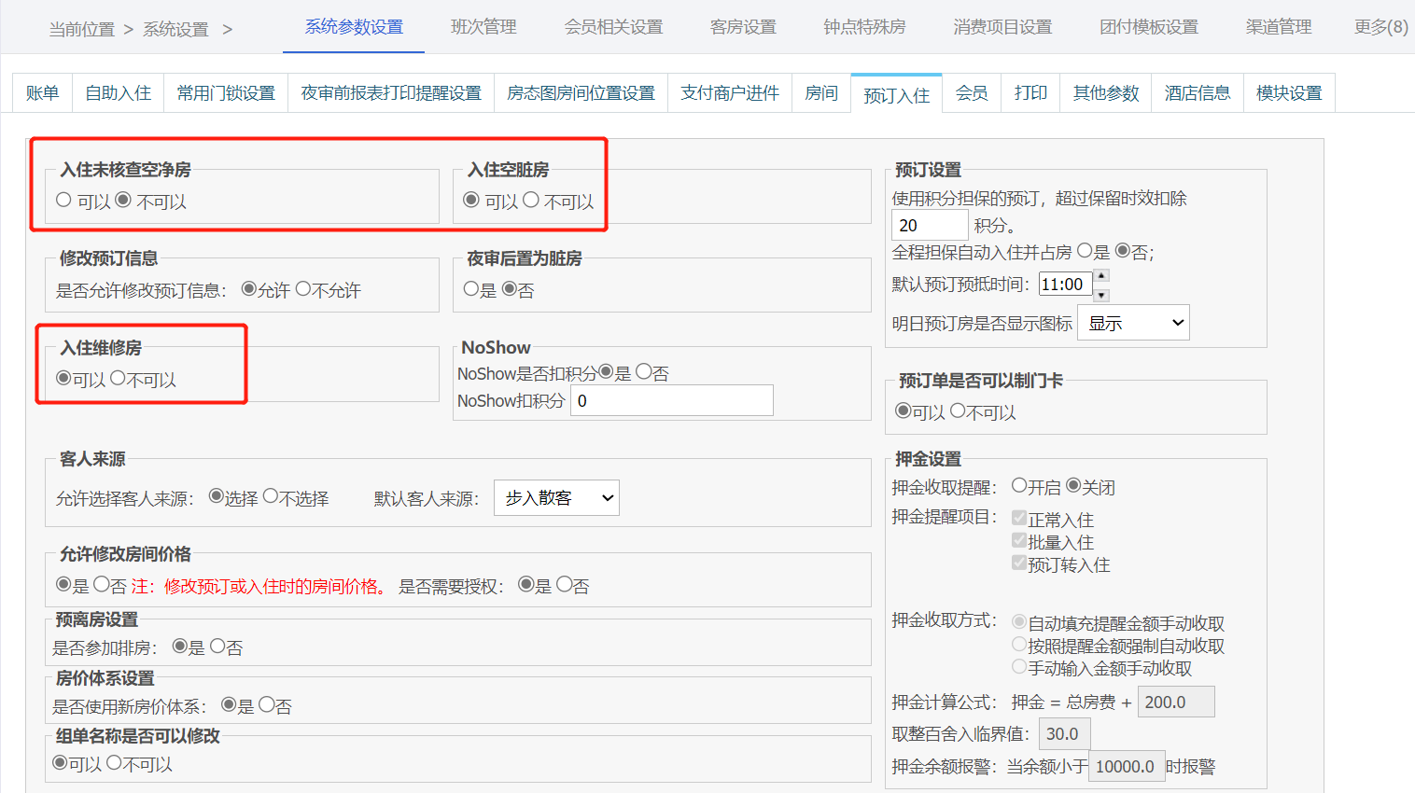Open 会员相关设置 tab
The height and width of the screenshot is (793, 1415).
613,27
